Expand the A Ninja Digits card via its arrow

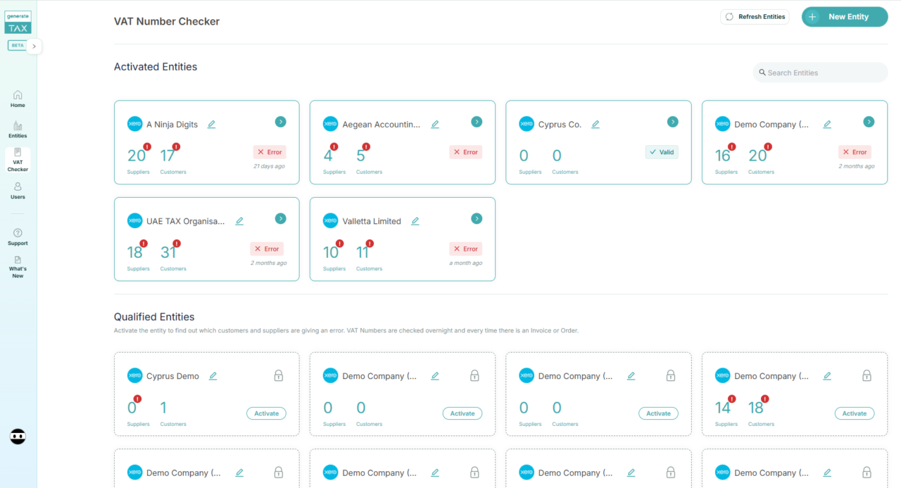click(x=280, y=121)
